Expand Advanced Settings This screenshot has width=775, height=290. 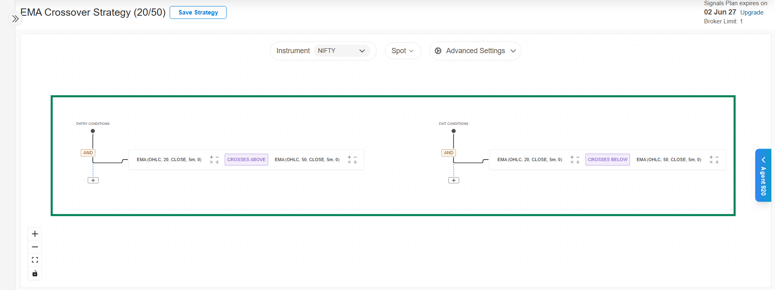tap(475, 51)
